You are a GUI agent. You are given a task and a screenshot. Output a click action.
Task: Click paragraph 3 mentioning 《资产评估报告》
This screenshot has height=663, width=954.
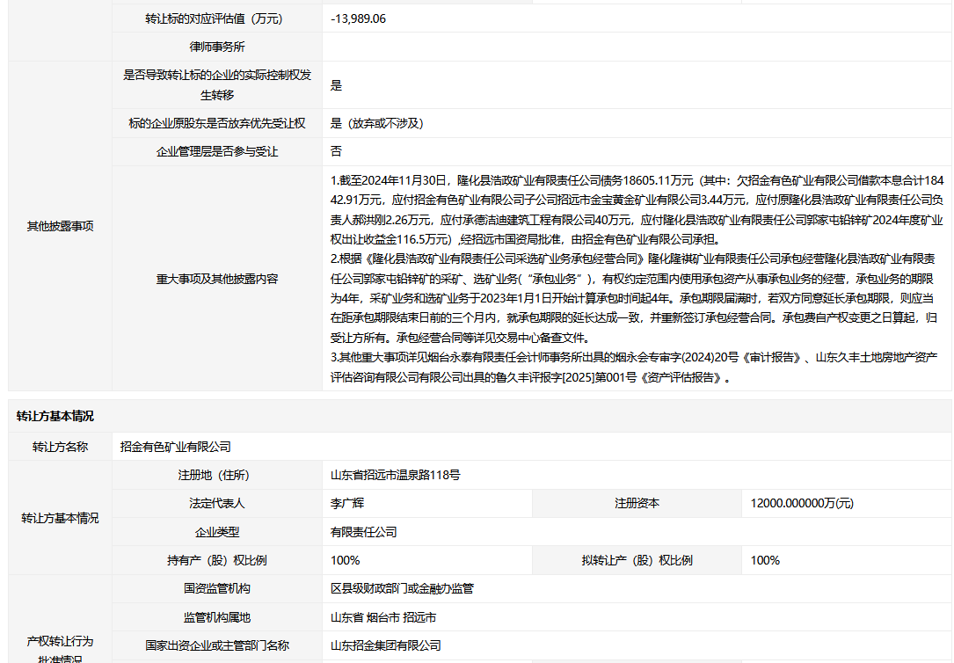coord(633,367)
